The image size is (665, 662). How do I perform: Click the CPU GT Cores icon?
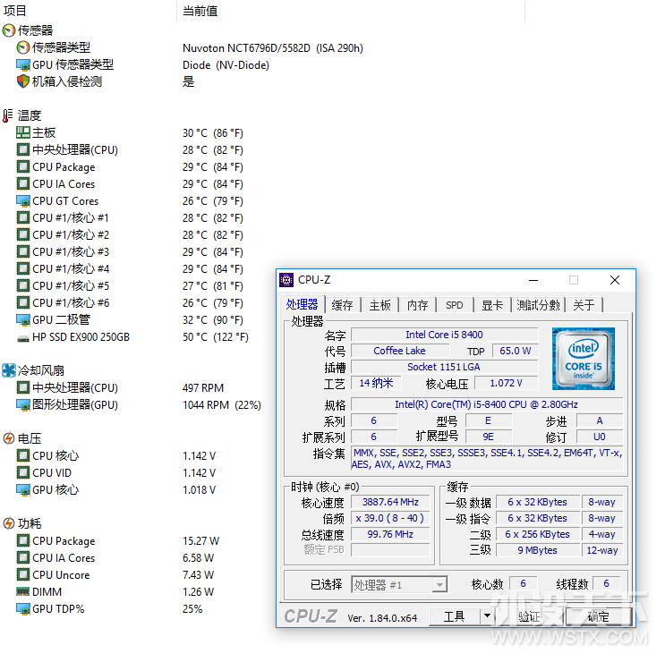[x=23, y=200]
